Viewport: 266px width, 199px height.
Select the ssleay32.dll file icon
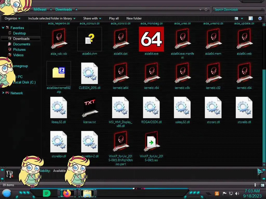[x=182, y=108]
